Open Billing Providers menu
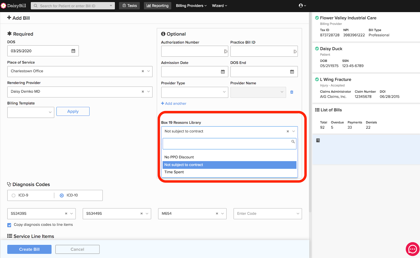Screen dimensions: 420x258 [191, 6]
